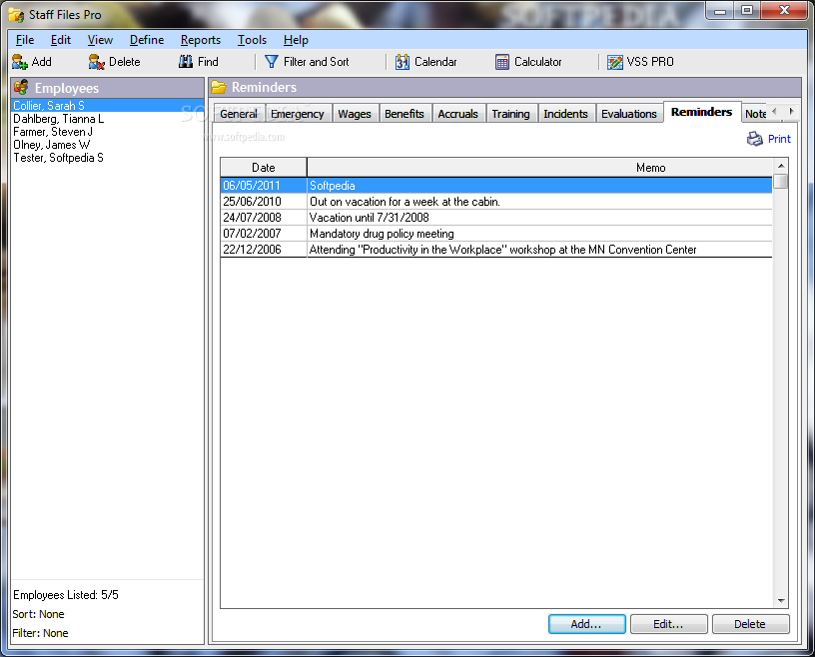Select employee Farmer, Steven J
Viewport: 815px width, 657px height.
(x=108, y=132)
